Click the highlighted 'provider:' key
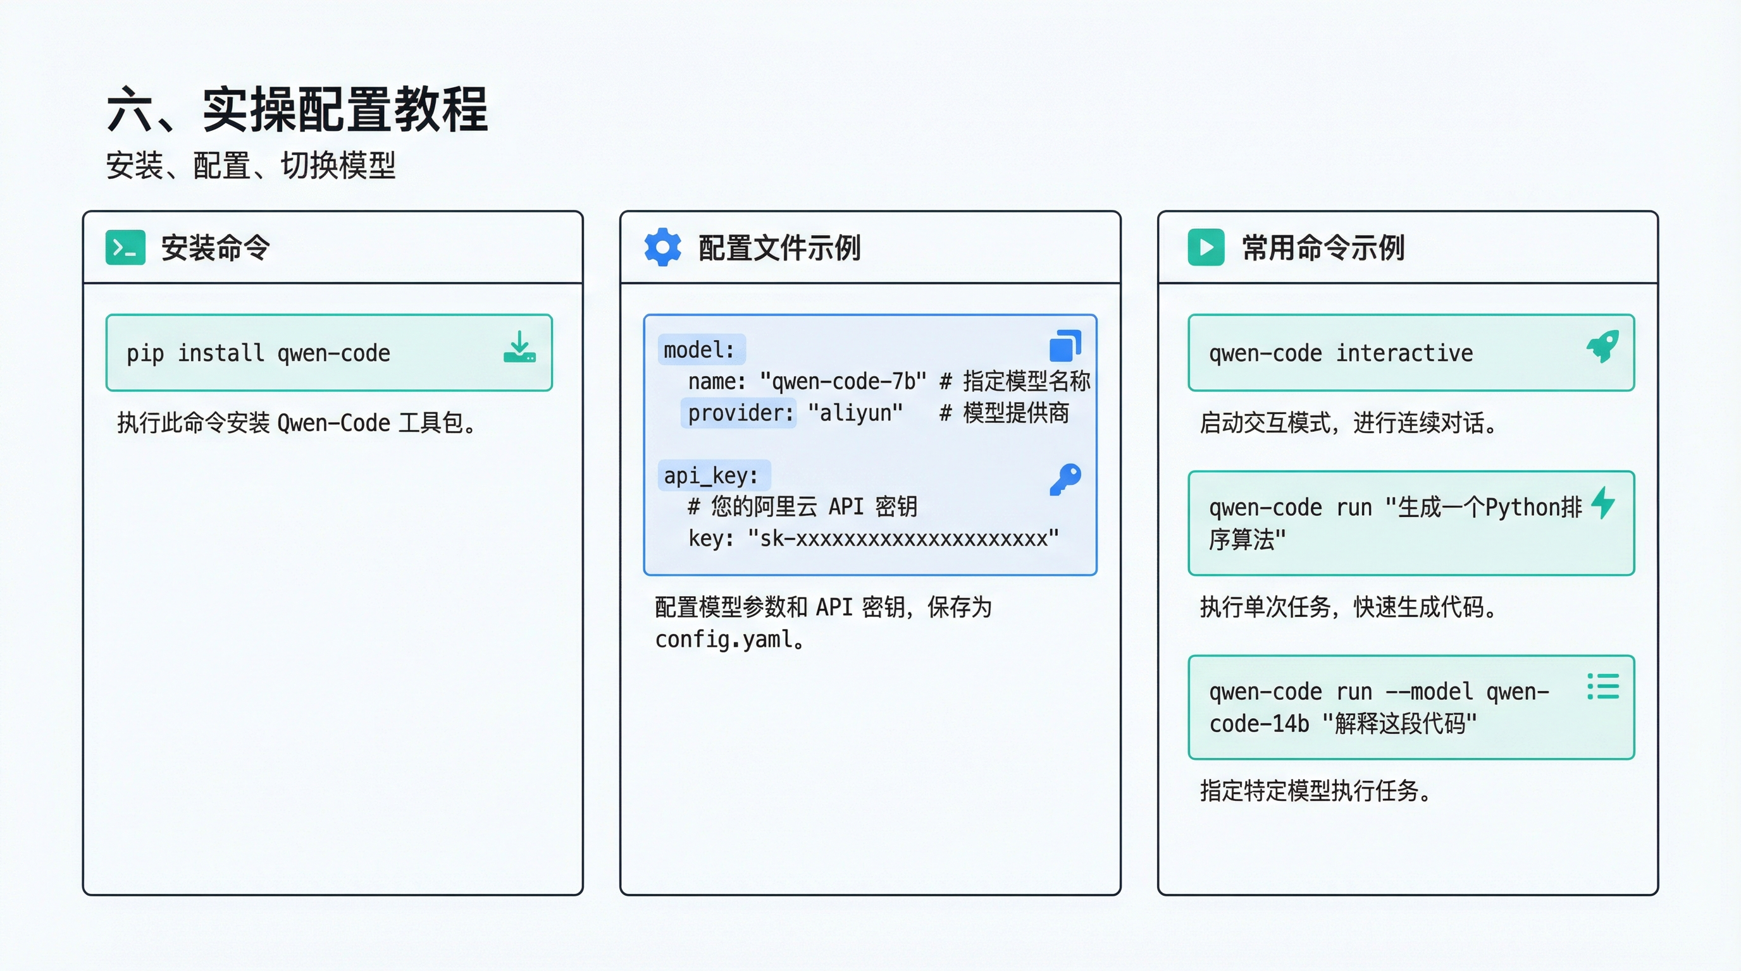The width and height of the screenshot is (1741, 971). (739, 413)
